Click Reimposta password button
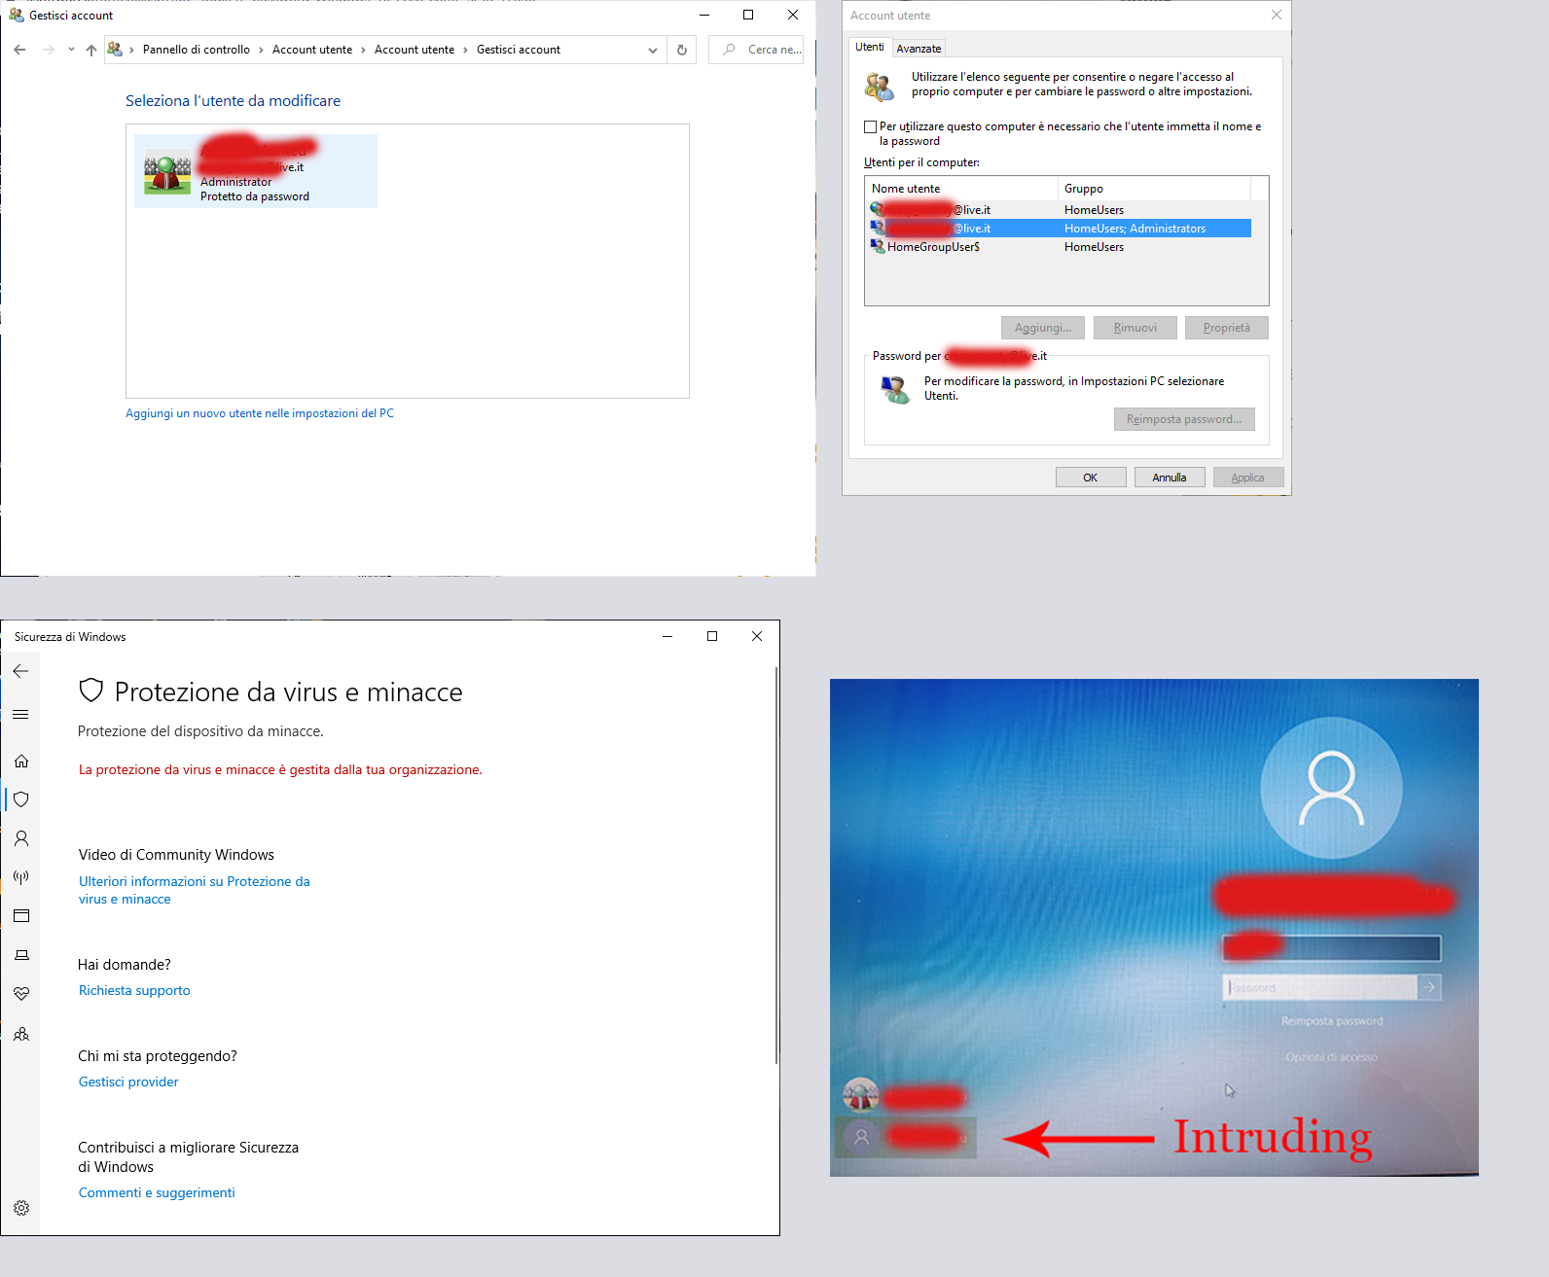This screenshot has height=1277, width=1549. pos(1184,419)
